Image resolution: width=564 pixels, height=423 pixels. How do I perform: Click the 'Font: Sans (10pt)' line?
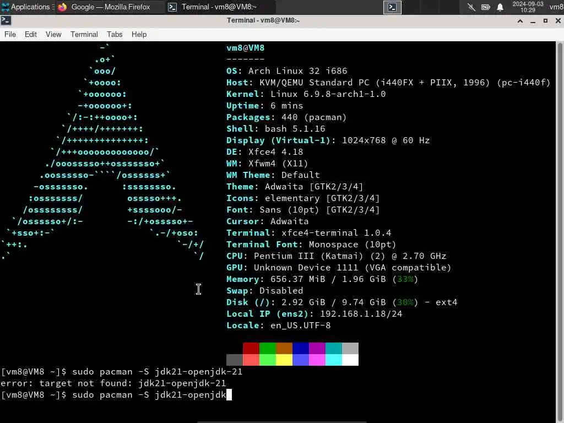303,210
